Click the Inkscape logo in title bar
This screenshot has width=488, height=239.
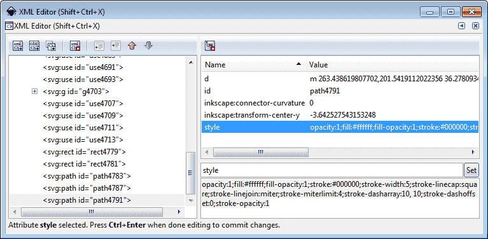click(11, 12)
